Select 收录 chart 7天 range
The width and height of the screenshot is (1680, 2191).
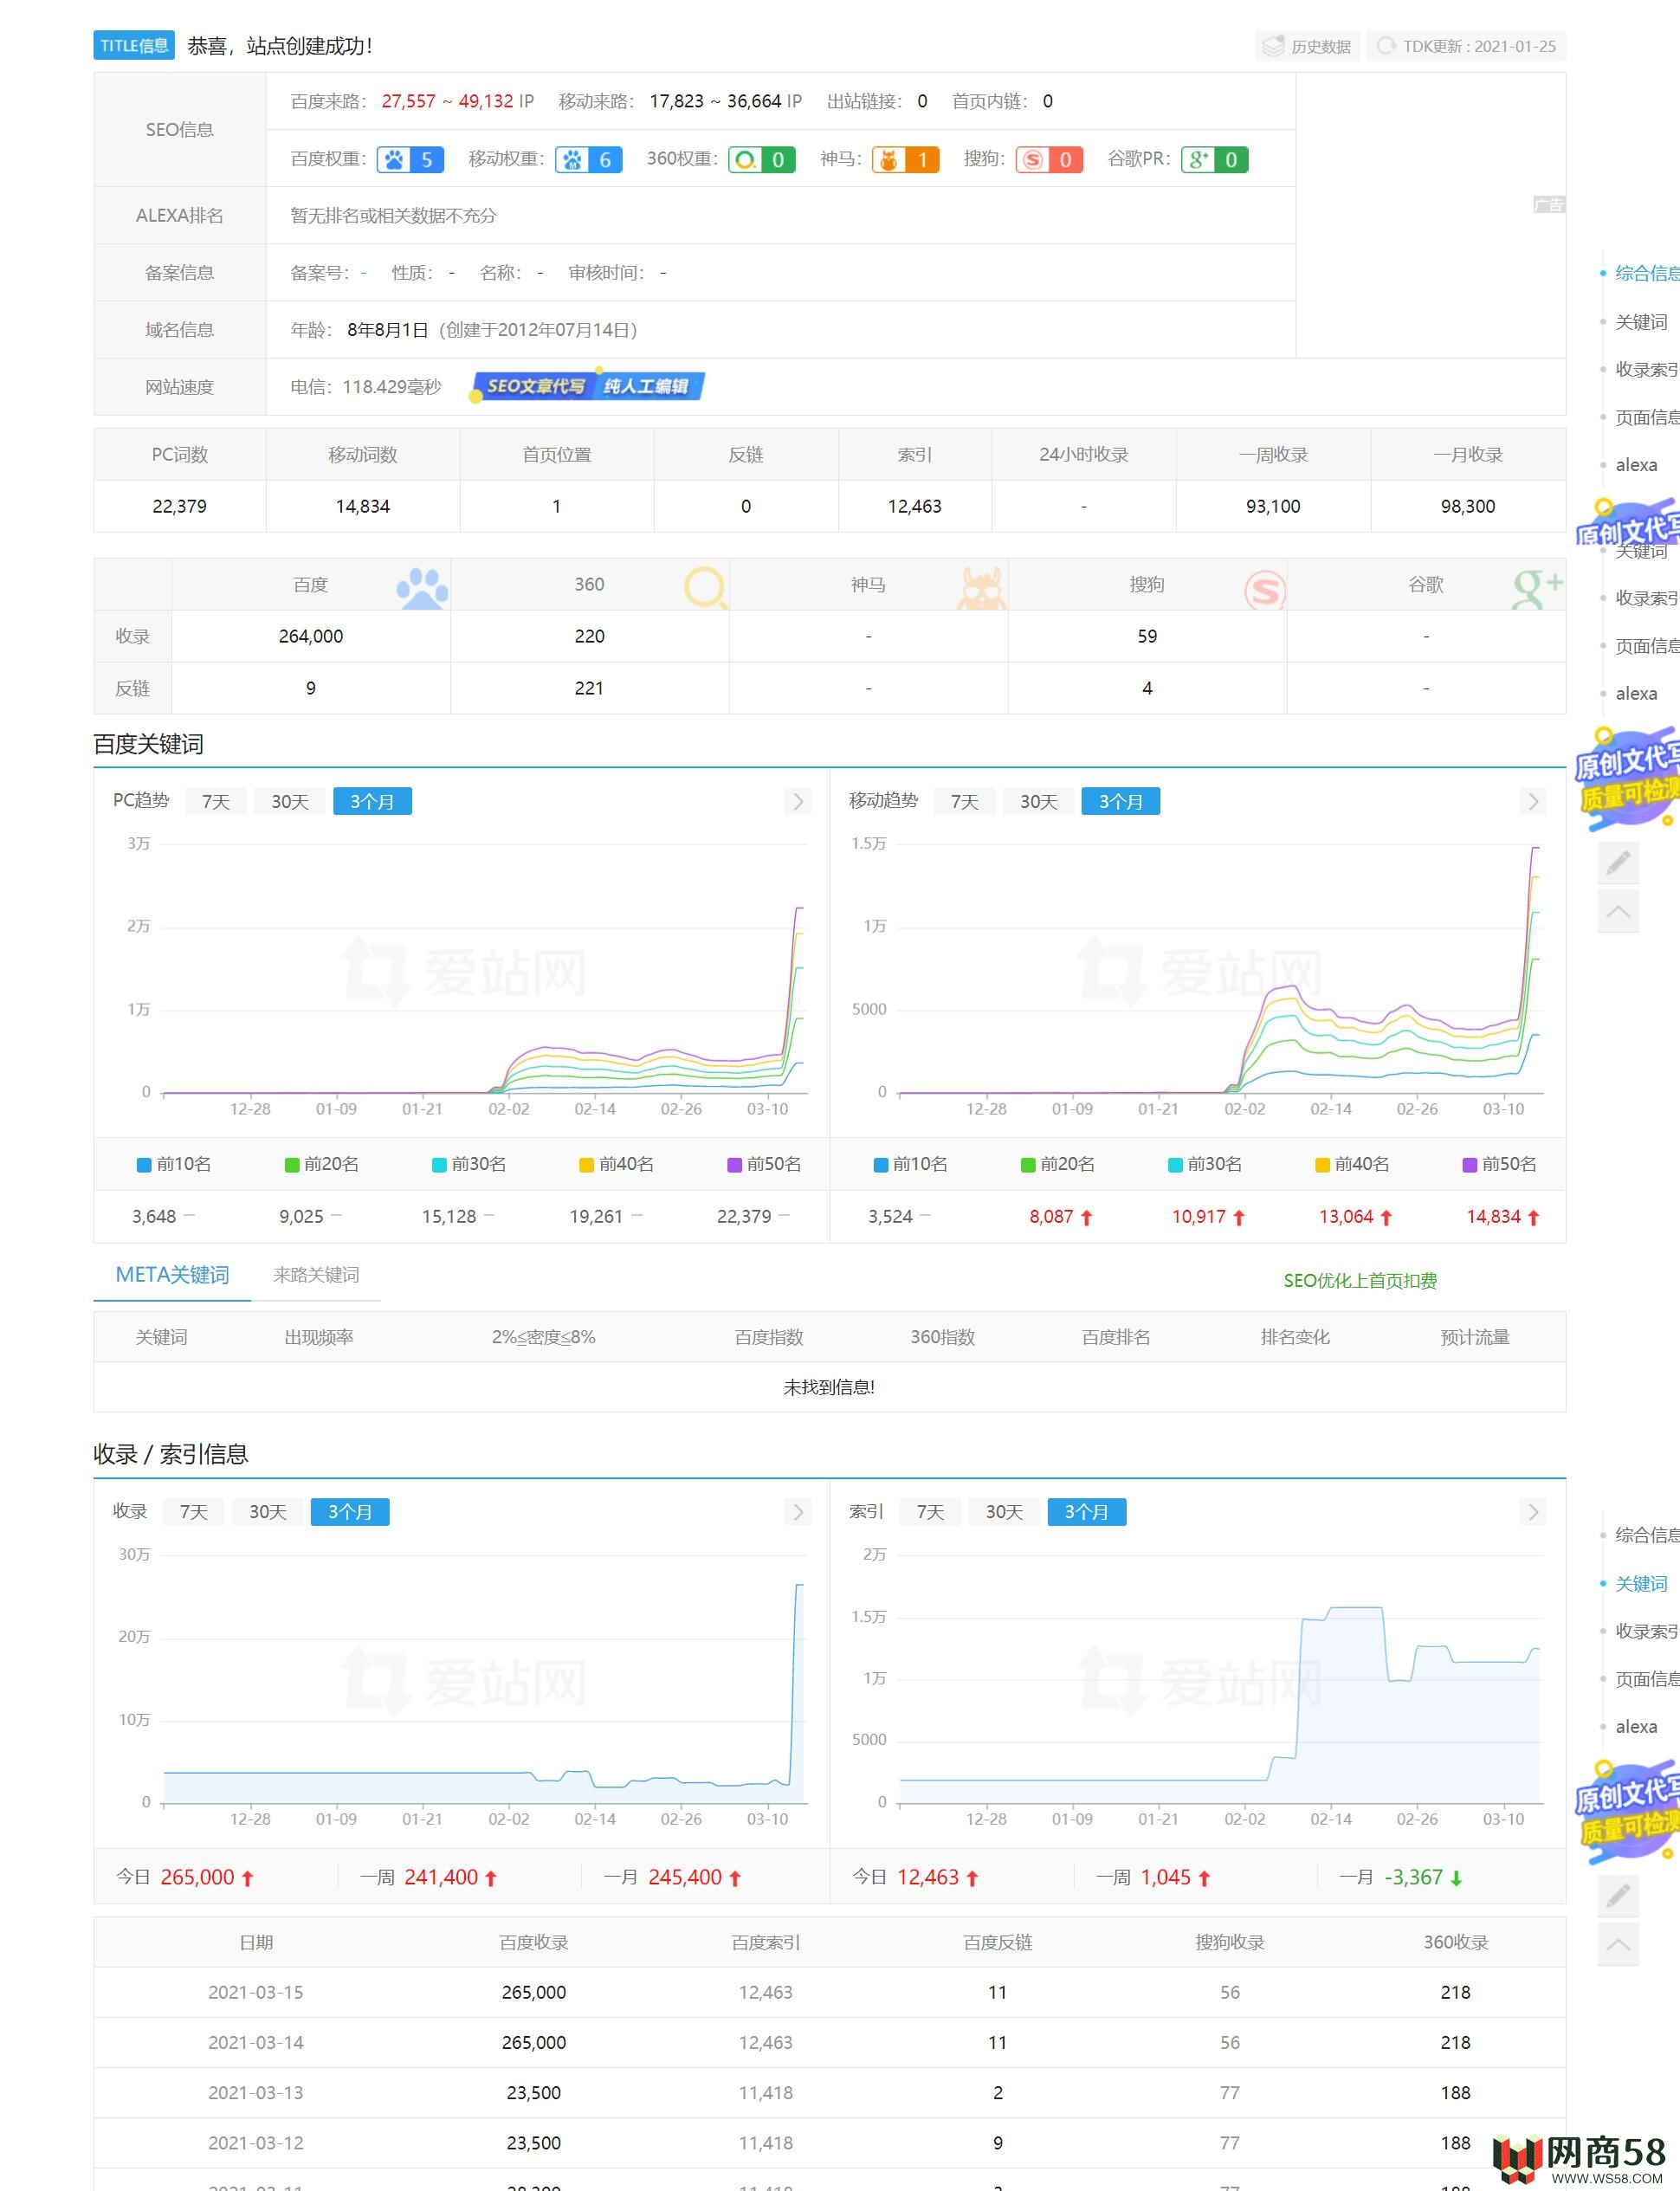point(194,1512)
